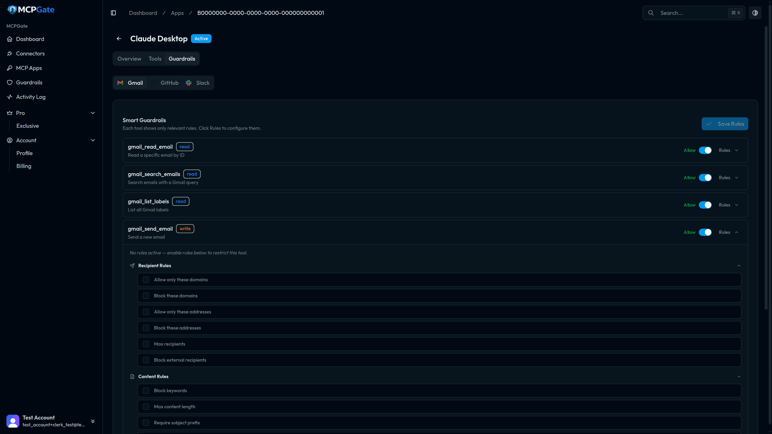Switch to the Tools tab

(x=155, y=59)
